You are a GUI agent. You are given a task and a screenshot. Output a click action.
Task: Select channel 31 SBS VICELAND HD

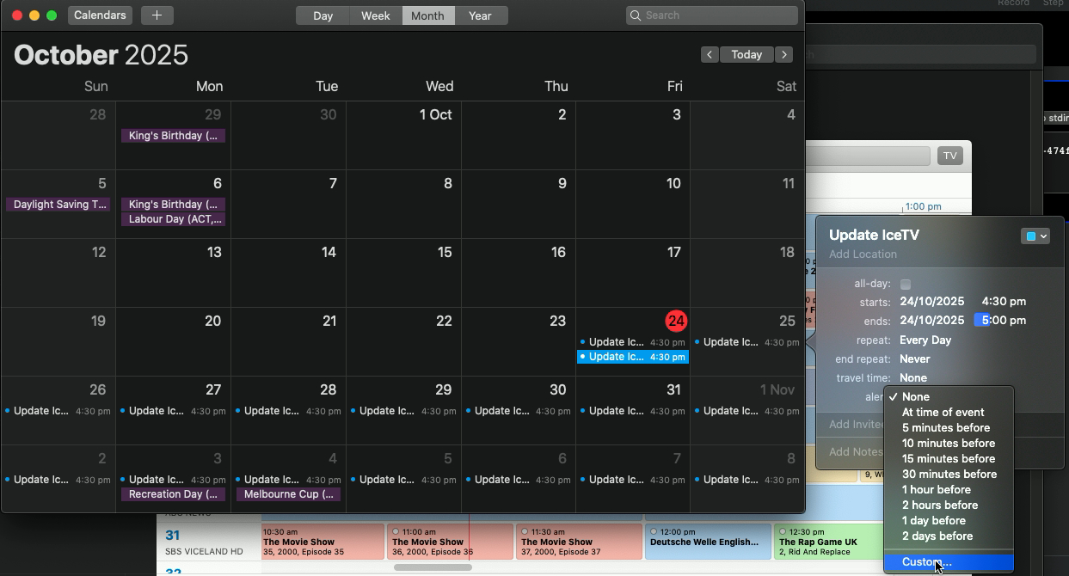[x=207, y=542]
